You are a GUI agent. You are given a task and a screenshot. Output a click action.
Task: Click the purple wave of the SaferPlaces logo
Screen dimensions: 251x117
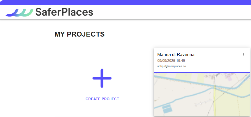click(12, 13)
